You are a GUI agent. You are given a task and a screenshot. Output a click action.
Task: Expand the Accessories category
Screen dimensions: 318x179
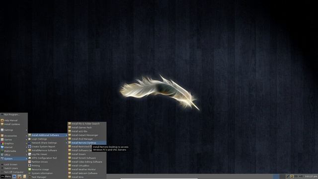tap(14, 136)
